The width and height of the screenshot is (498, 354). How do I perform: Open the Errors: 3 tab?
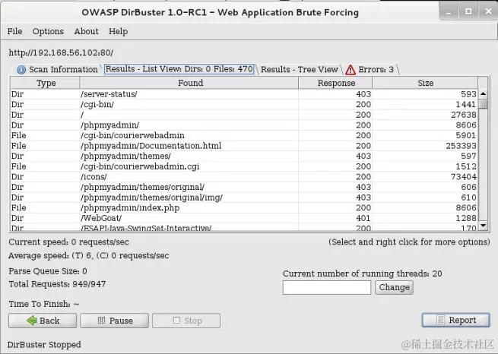(x=370, y=69)
